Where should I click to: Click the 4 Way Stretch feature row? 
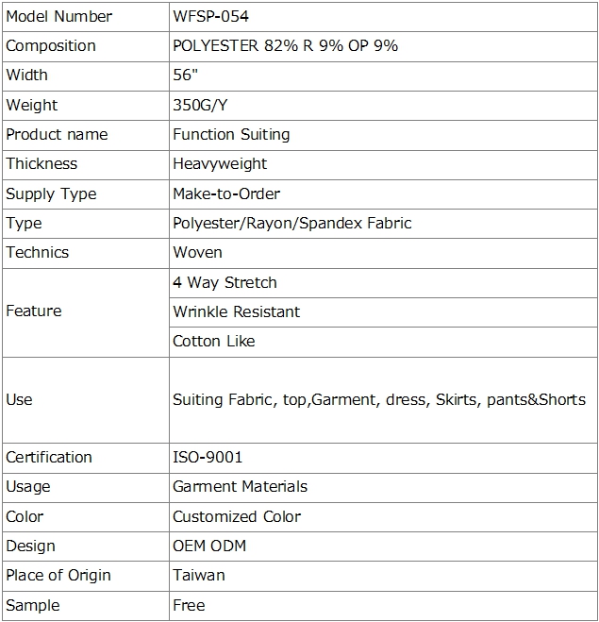[383, 283]
